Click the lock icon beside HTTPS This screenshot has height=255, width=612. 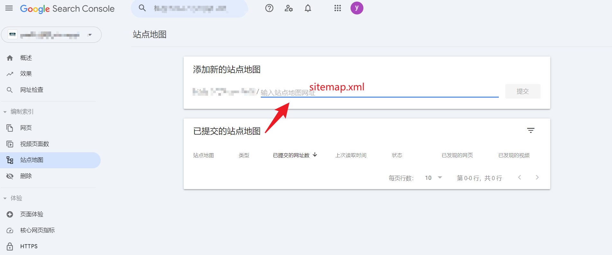(10, 246)
